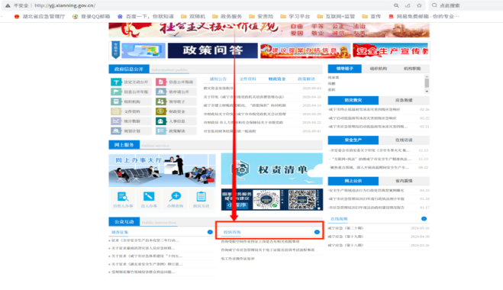The height and width of the screenshot is (290, 503).
Task: Open the 信息公开指南 pink icon
Action: 161,82
